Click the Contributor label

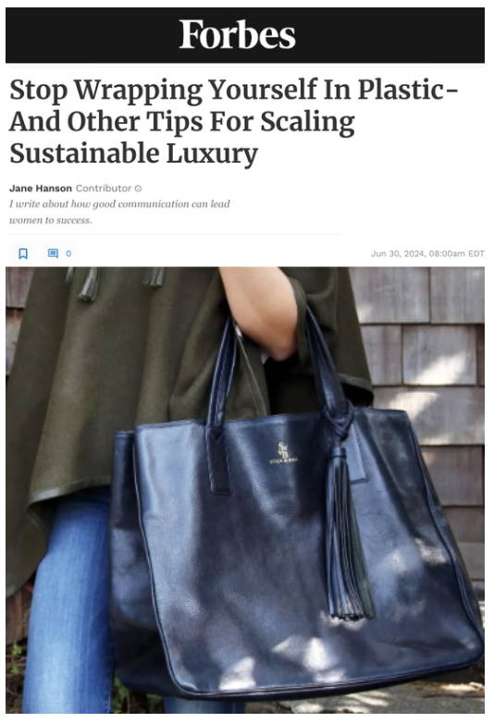[x=104, y=188]
